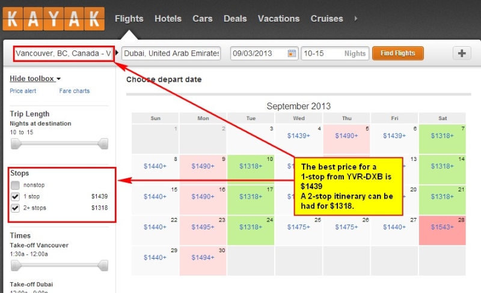The height and width of the screenshot is (293, 481).
Task: Open the Deals tab
Action: [x=235, y=19]
